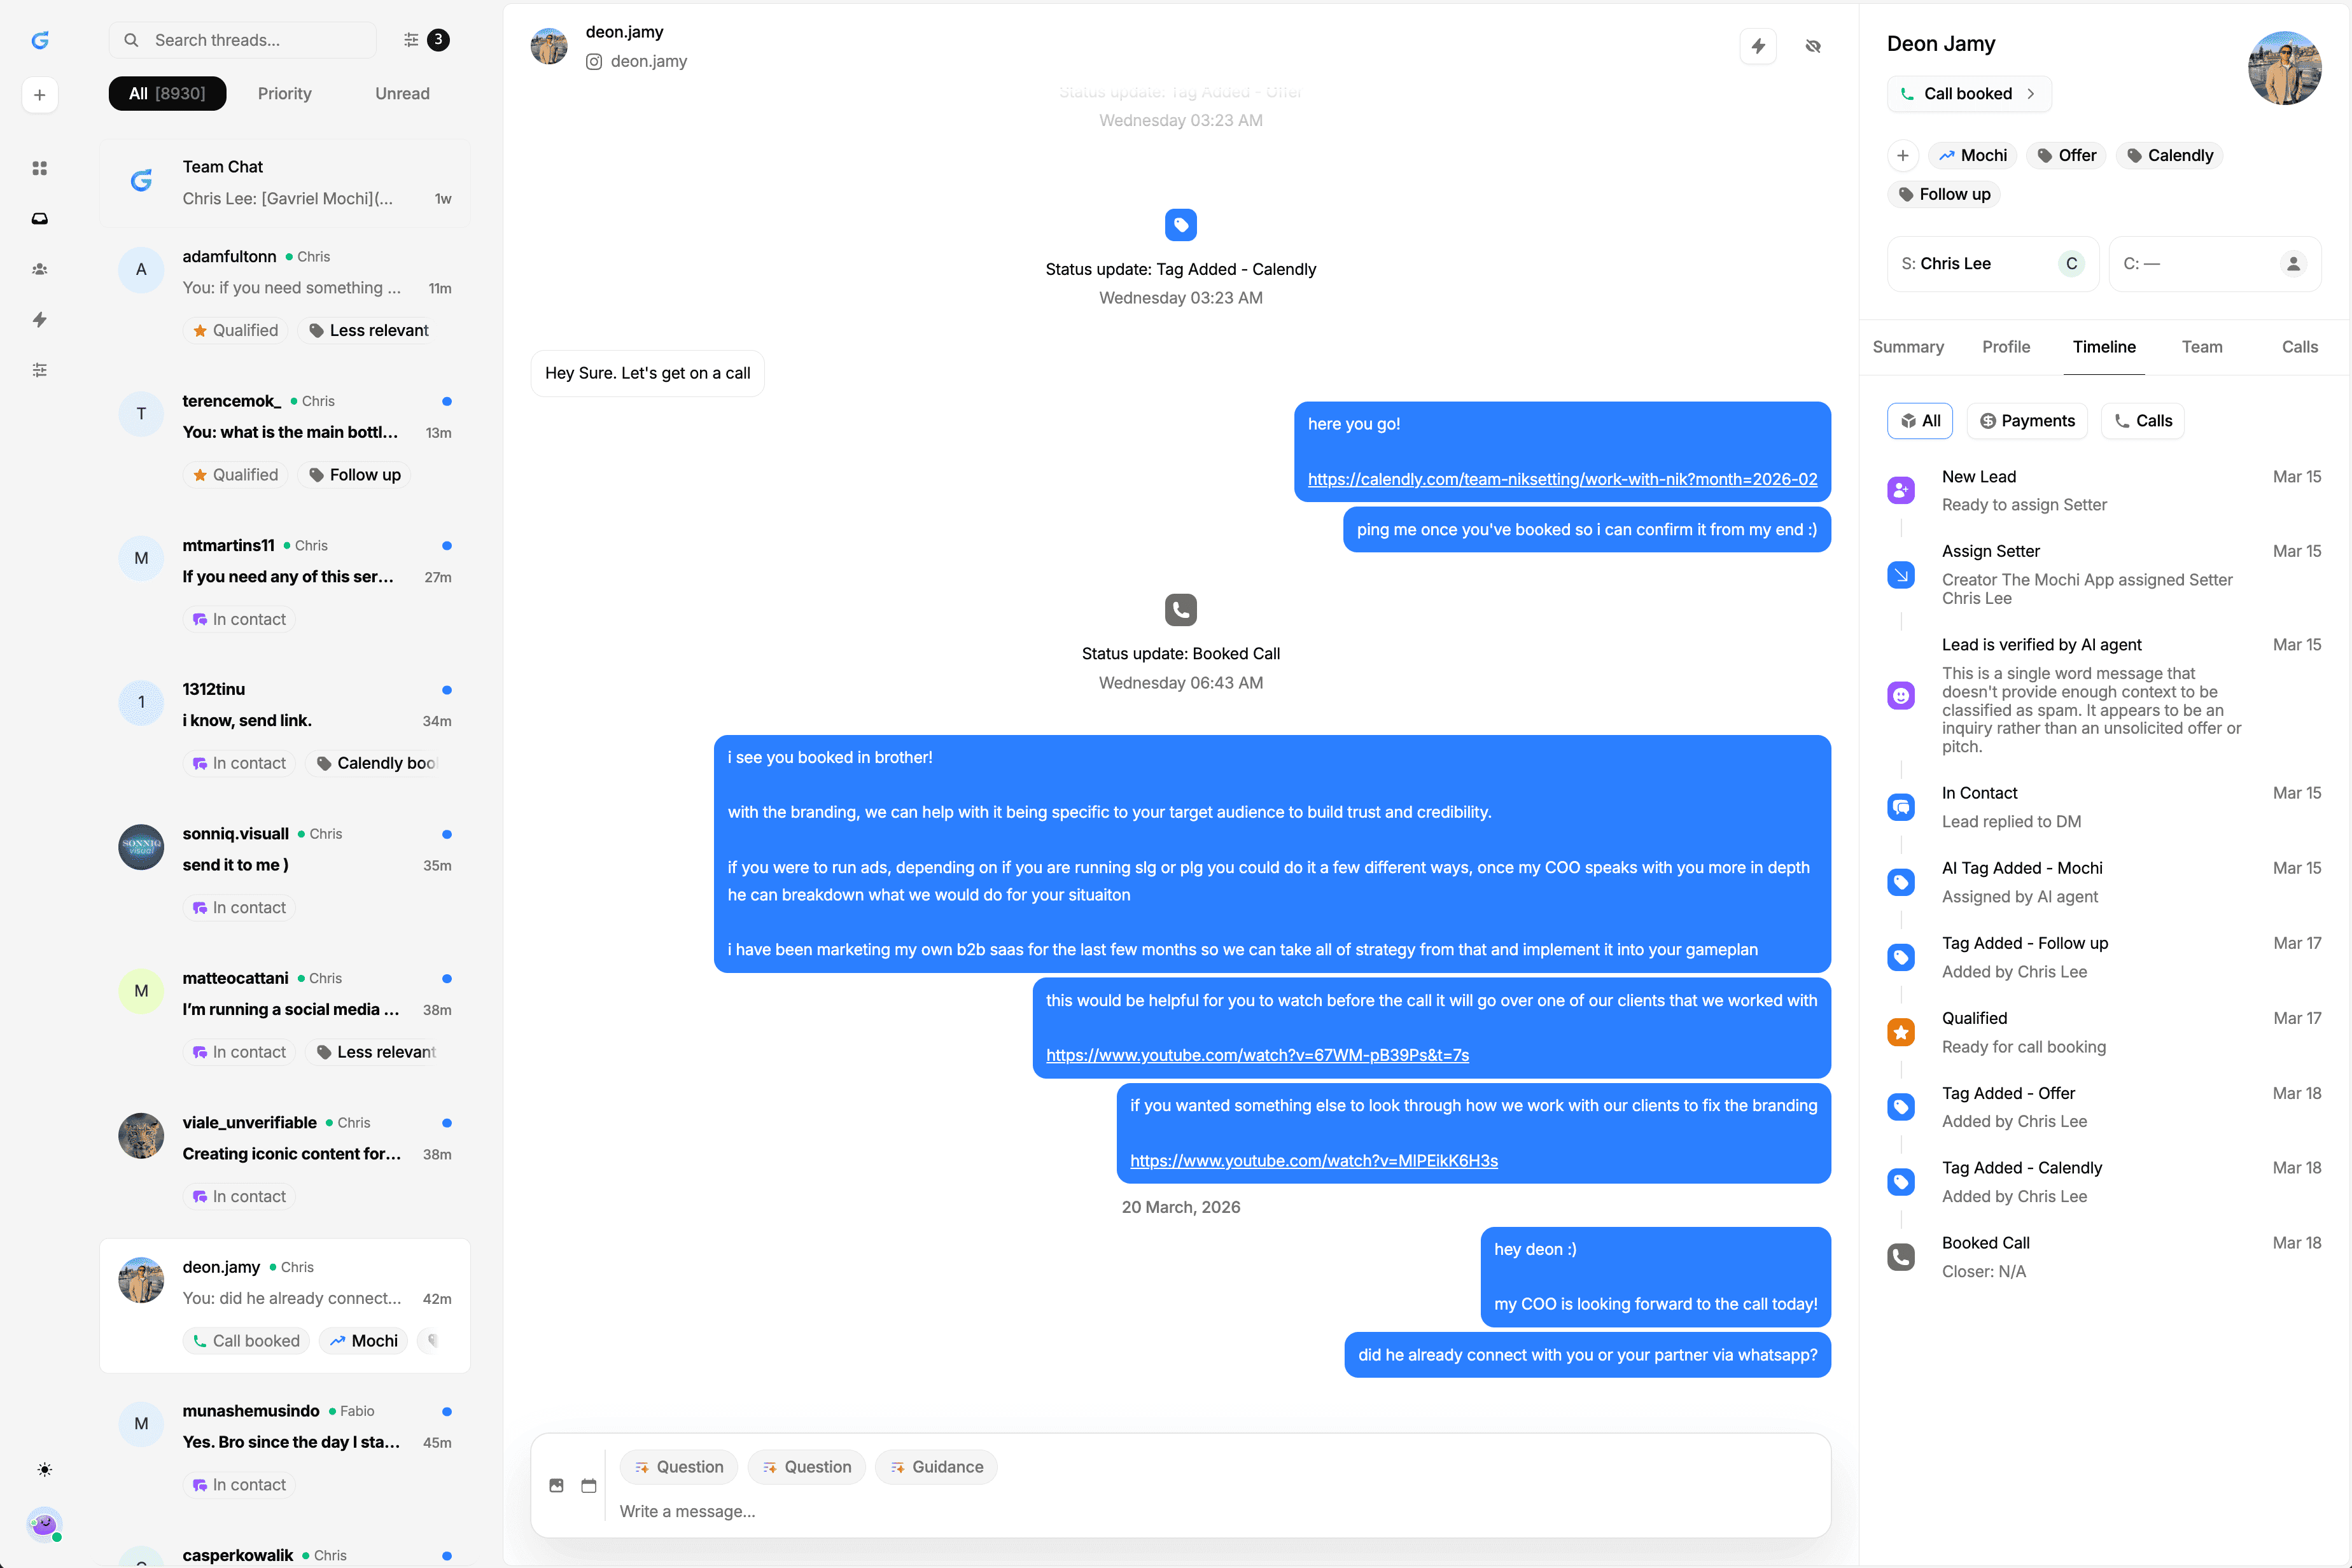2352x1568 pixels.
Task: Click the calendar icon in message composer
Action: (x=589, y=1485)
